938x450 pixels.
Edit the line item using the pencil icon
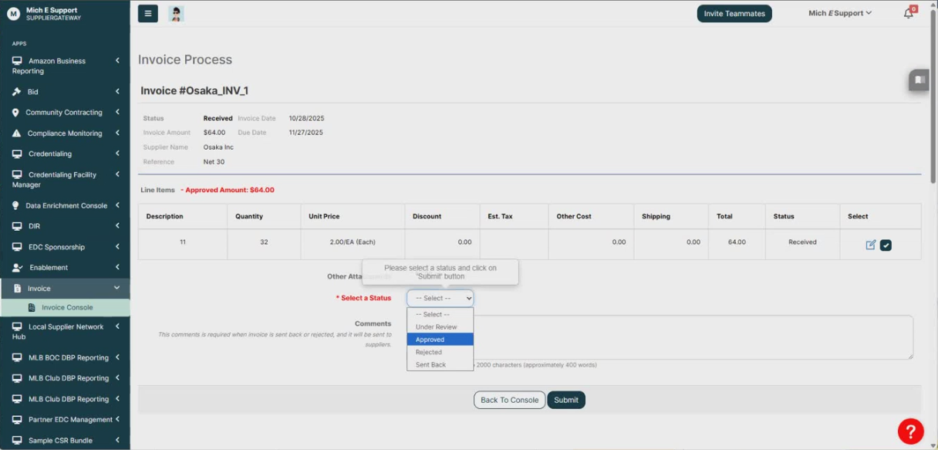tap(870, 243)
